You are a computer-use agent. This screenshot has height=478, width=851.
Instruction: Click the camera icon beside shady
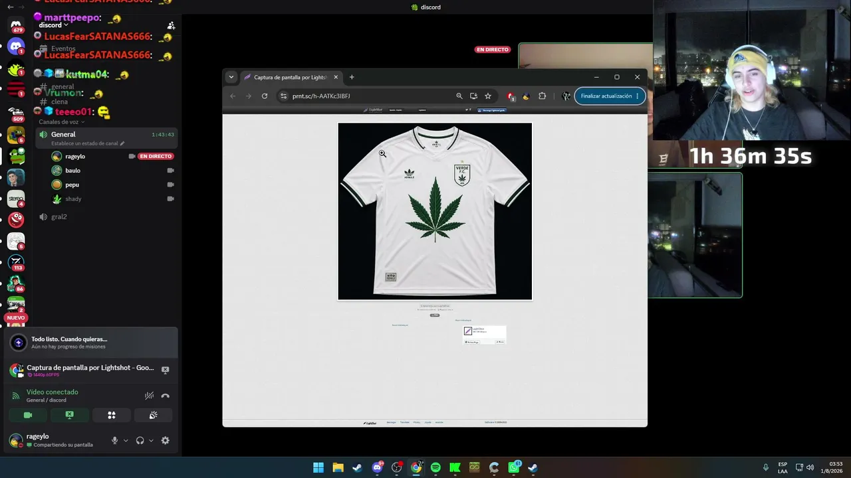(x=170, y=199)
